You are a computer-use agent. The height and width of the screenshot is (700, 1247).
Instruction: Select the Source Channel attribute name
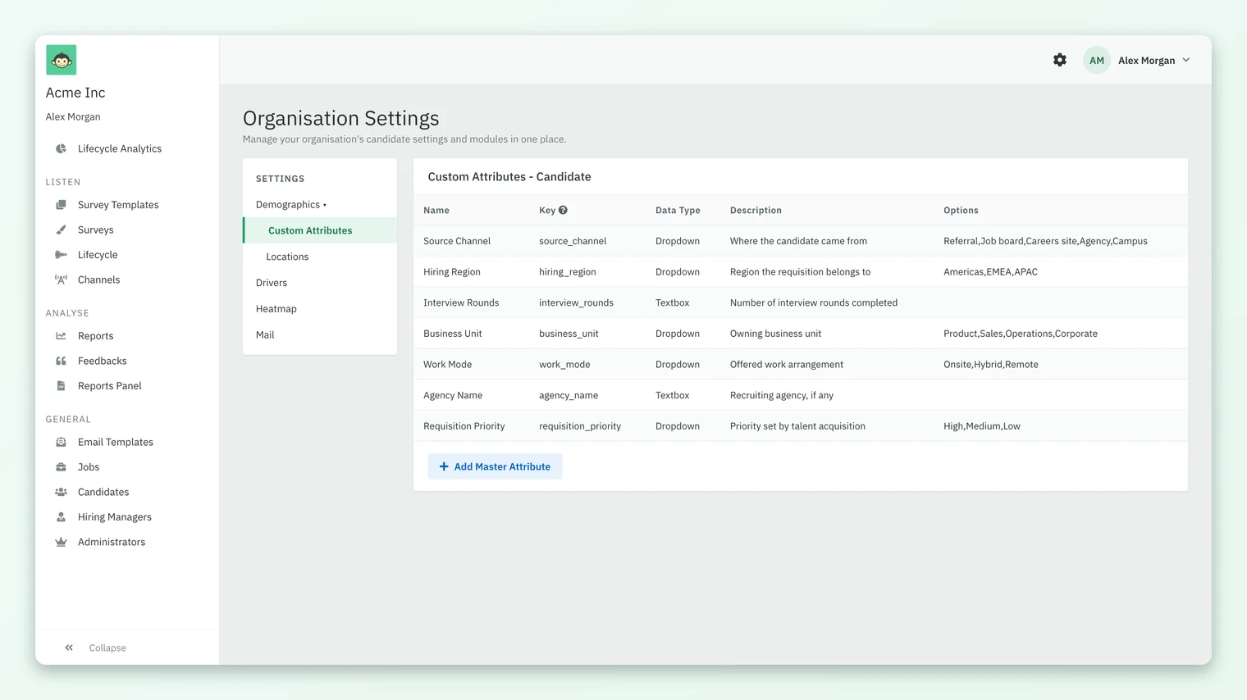pos(457,241)
